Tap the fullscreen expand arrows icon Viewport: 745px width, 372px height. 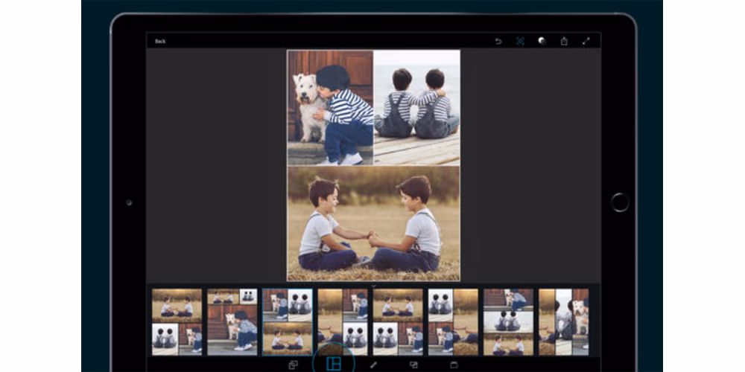pyautogui.click(x=586, y=41)
